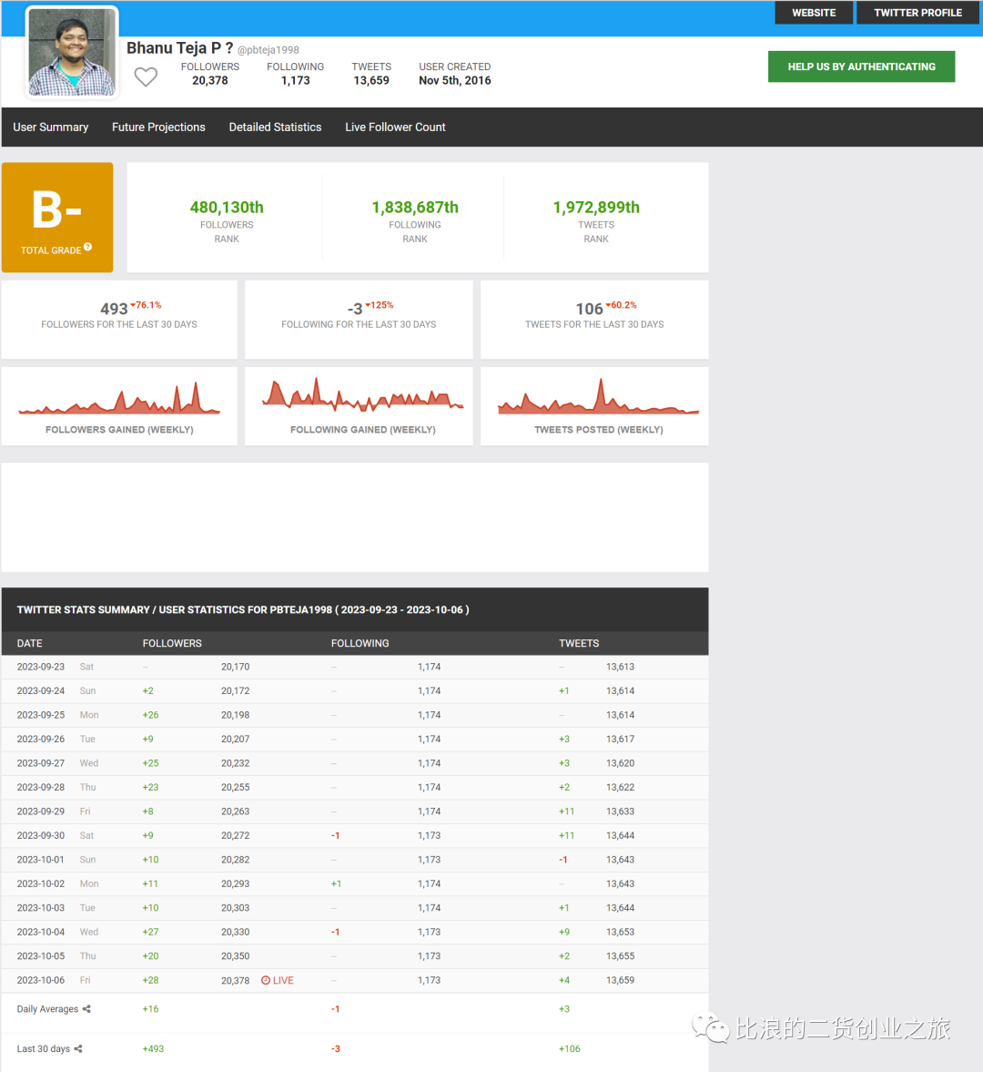Viewport: 983px width, 1072px height.
Task: Click the user created date "Nov 5th, 2016"
Action: [x=455, y=81]
